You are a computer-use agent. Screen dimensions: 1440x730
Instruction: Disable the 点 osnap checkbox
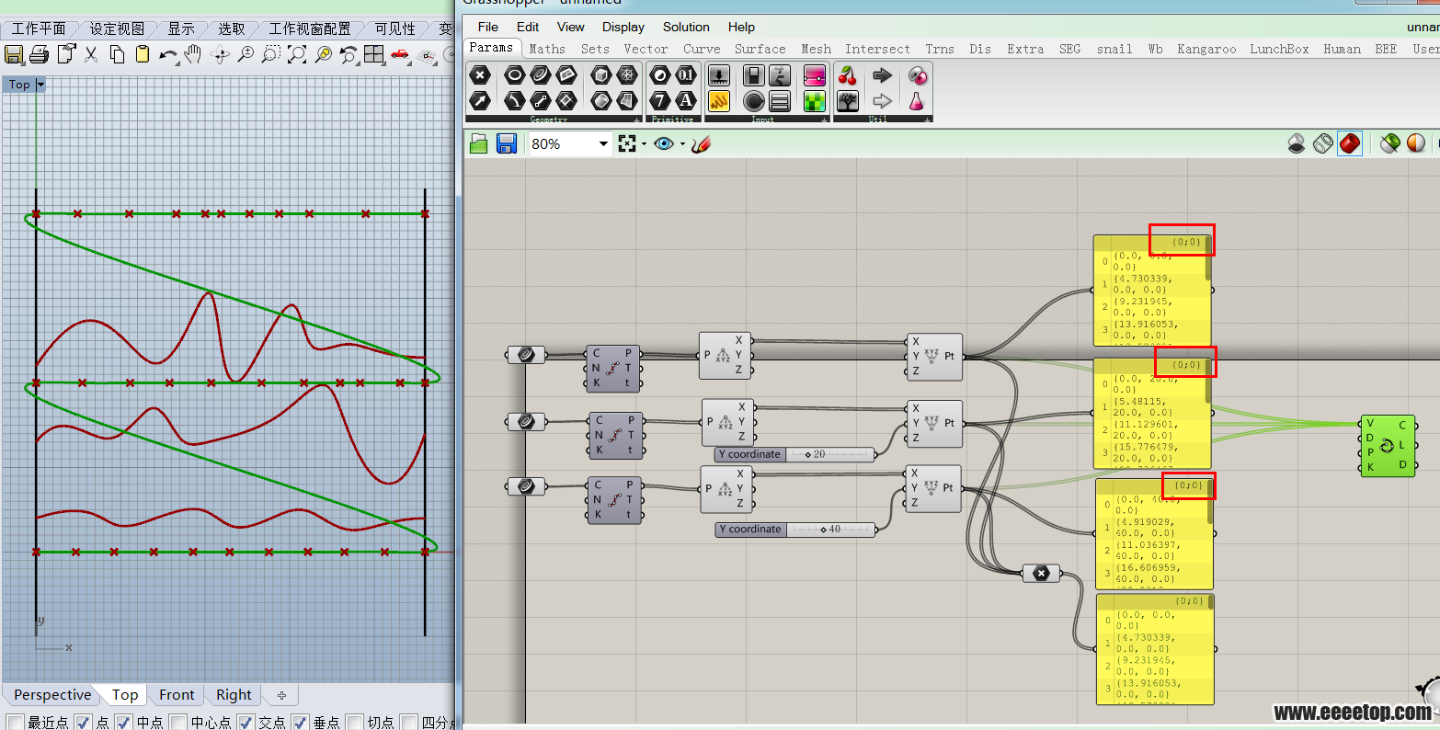point(83,723)
